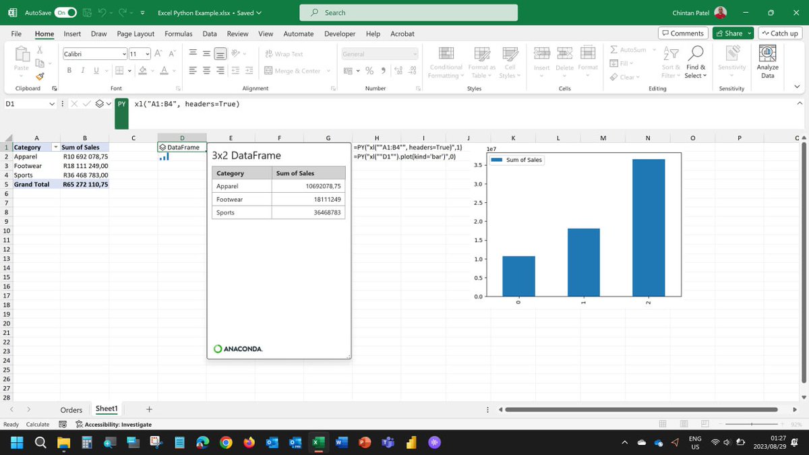Click the chart preview icon in cell D2

[163, 156]
